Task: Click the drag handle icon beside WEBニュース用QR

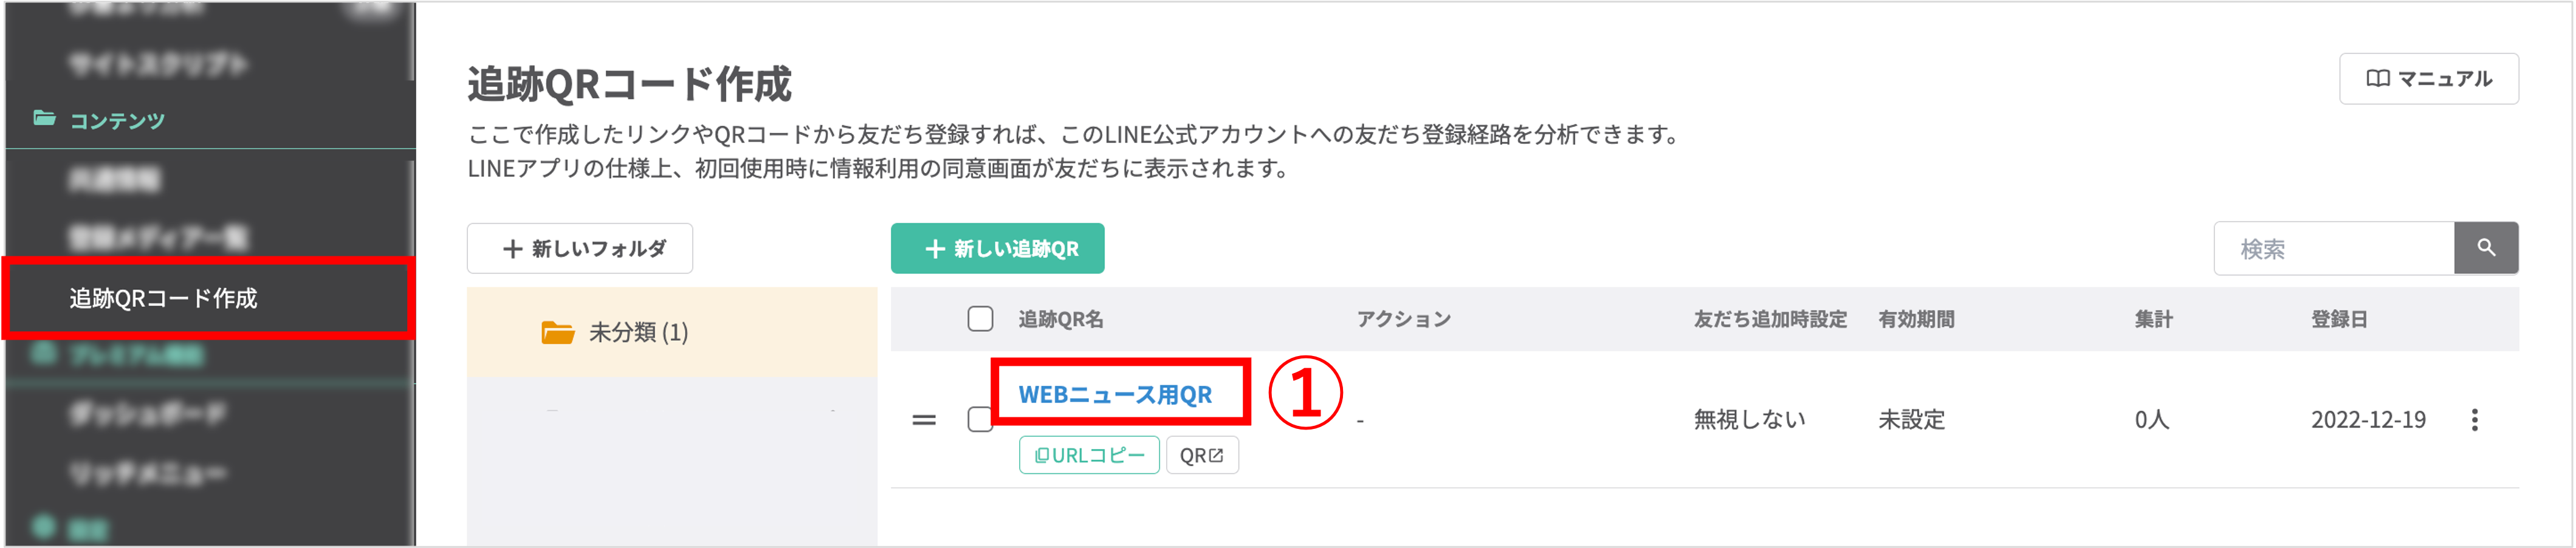Action: pos(924,420)
